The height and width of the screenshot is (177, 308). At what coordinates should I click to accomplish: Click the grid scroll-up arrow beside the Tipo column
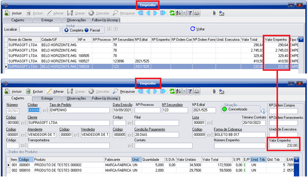click(x=301, y=40)
